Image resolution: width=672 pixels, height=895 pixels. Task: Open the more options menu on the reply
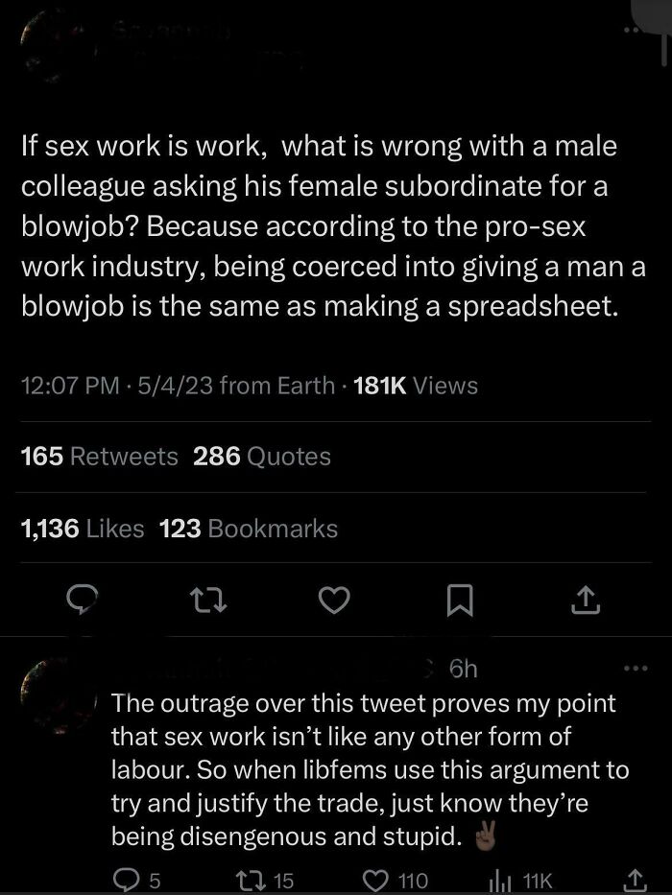pyautogui.click(x=634, y=665)
